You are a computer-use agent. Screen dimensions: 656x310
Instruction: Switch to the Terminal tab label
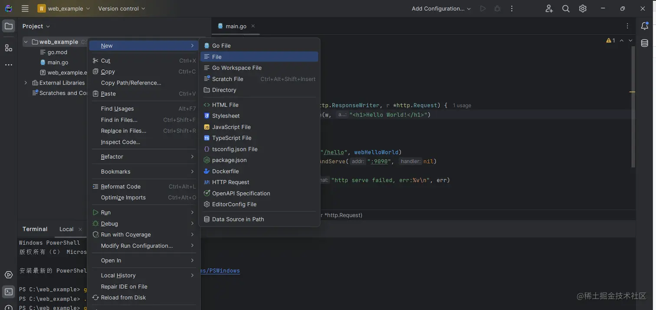tap(35, 229)
